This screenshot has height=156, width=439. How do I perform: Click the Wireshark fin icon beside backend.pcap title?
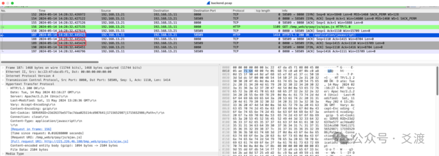point(208,3)
